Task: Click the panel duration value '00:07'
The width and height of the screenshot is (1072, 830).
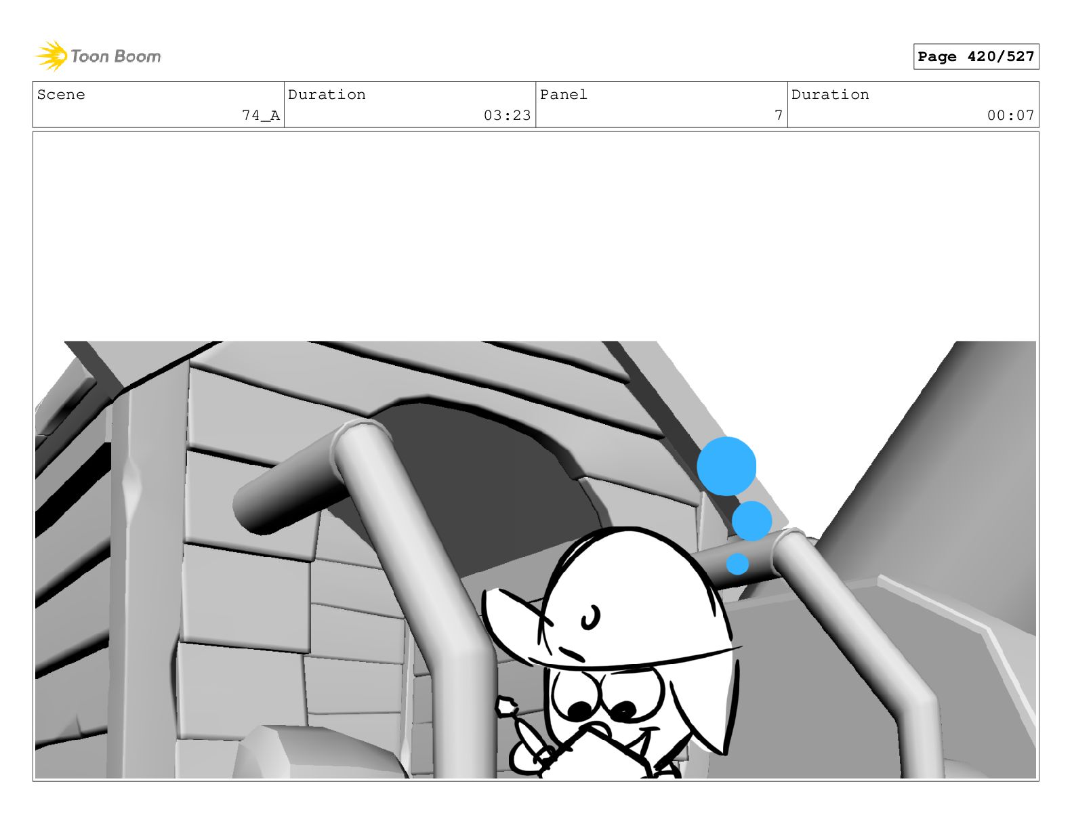Action: [1010, 116]
